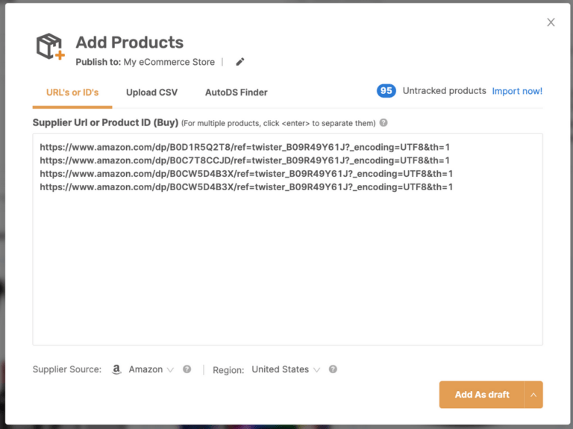Screen dimensions: 573x429
Task: Click the Untracked products label
Action: coord(445,90)
